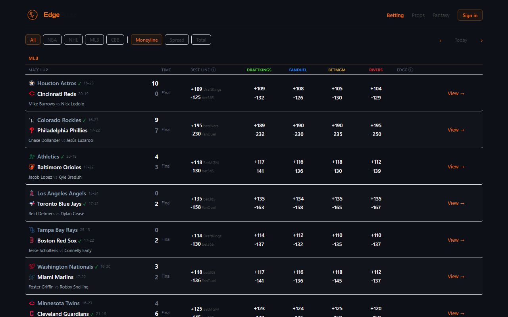
Task: Toggle the CBB league filter
Action: [115, 40]
